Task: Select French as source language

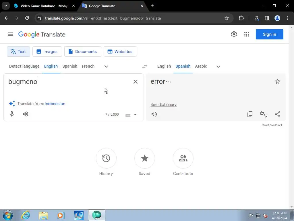Action: (88, 66)
